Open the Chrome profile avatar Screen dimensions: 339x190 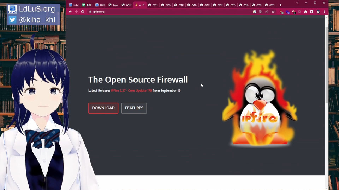click(318, 12)
